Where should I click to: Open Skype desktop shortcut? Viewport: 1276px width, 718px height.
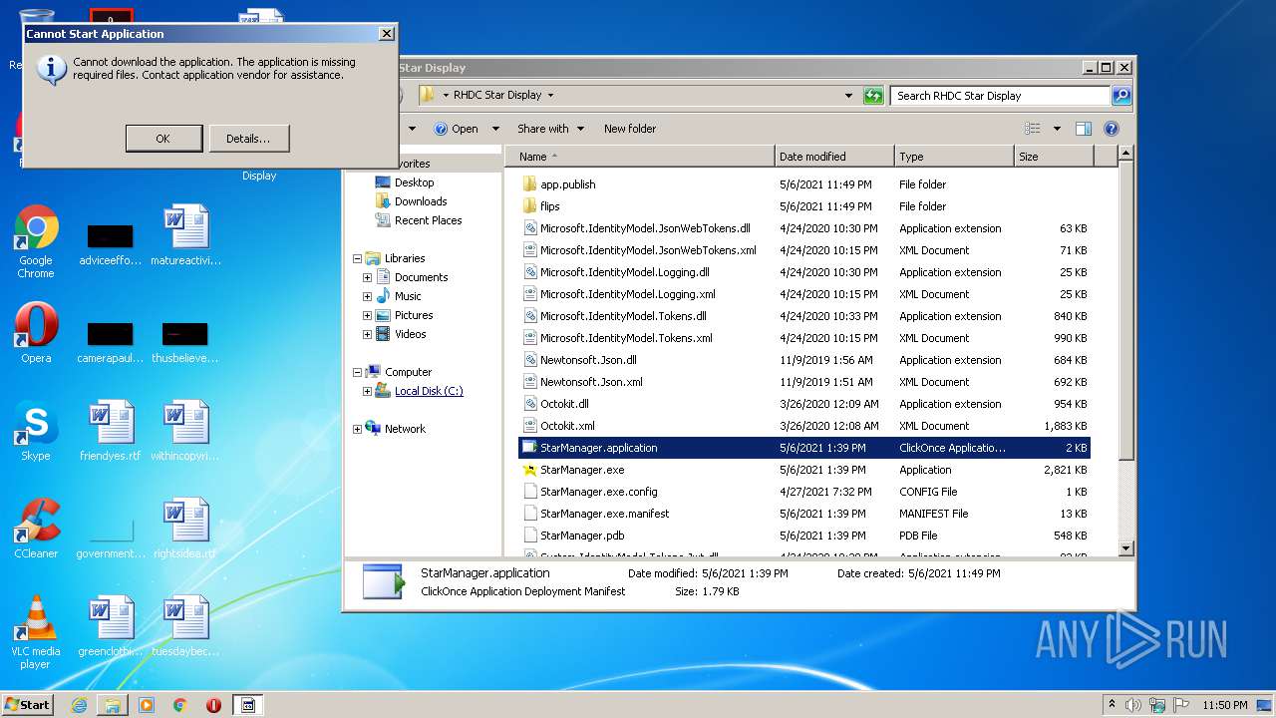36,431
